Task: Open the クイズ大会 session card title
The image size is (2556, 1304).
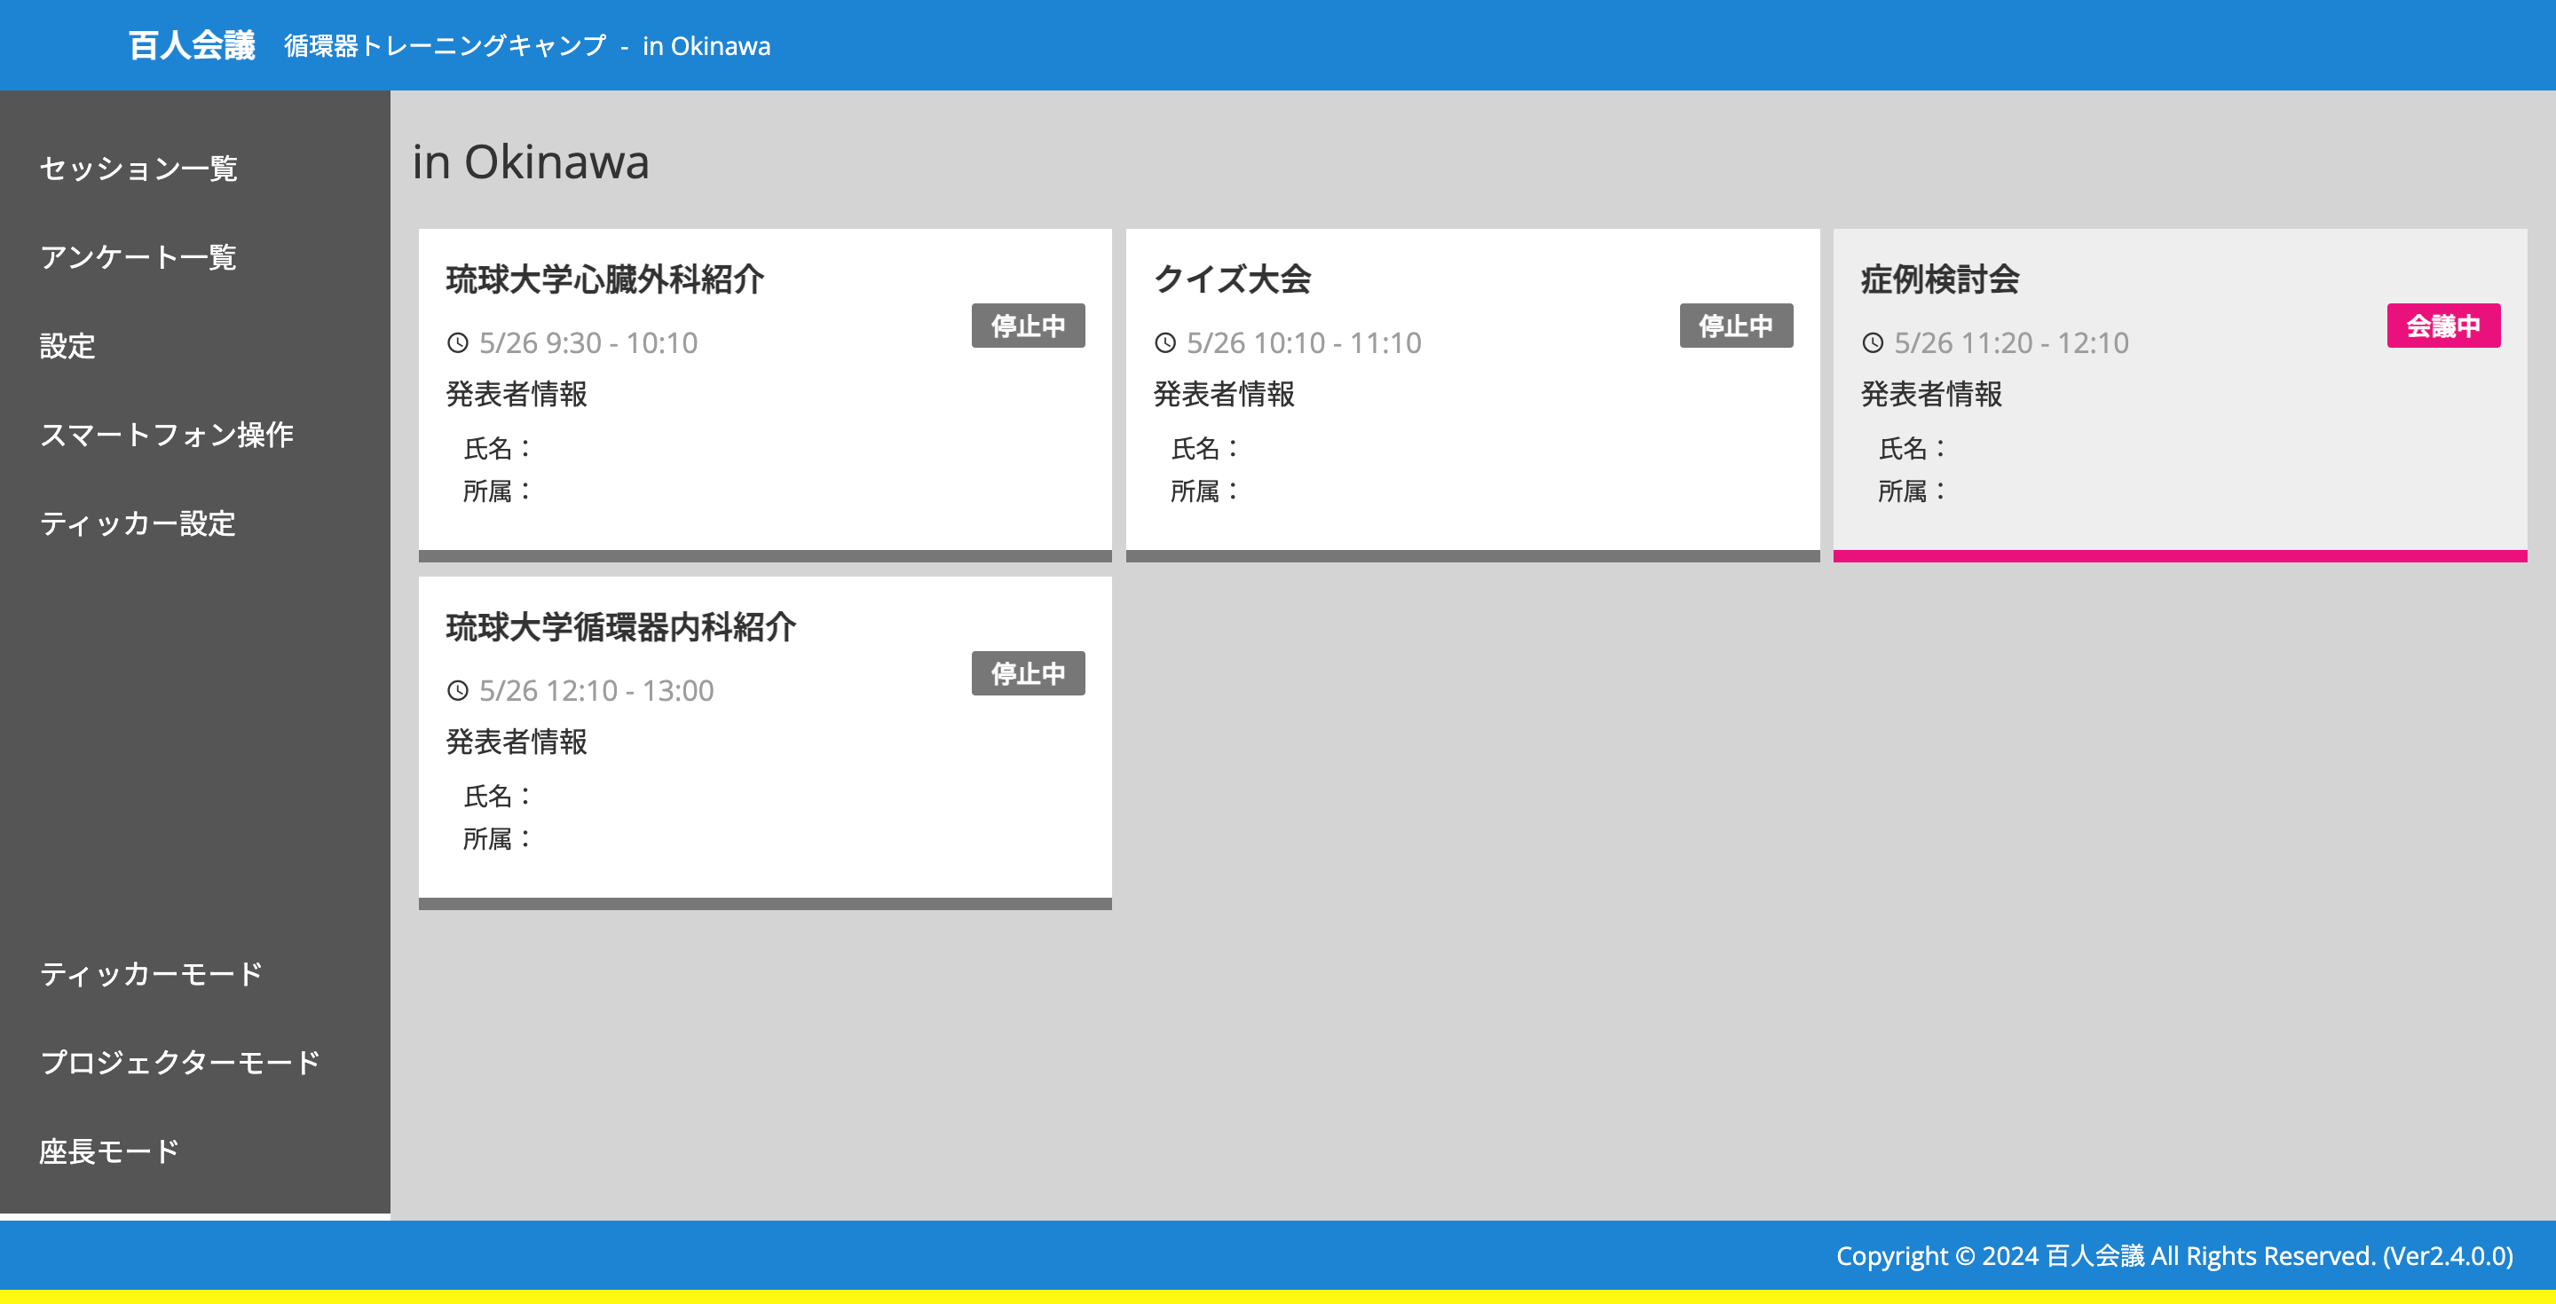Action: coord(1231,279)
